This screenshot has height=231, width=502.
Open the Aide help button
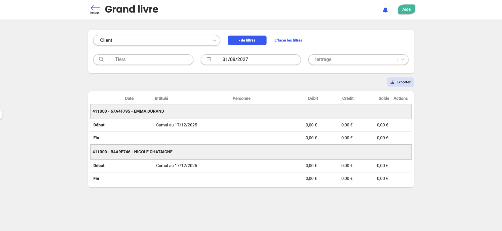406,9
